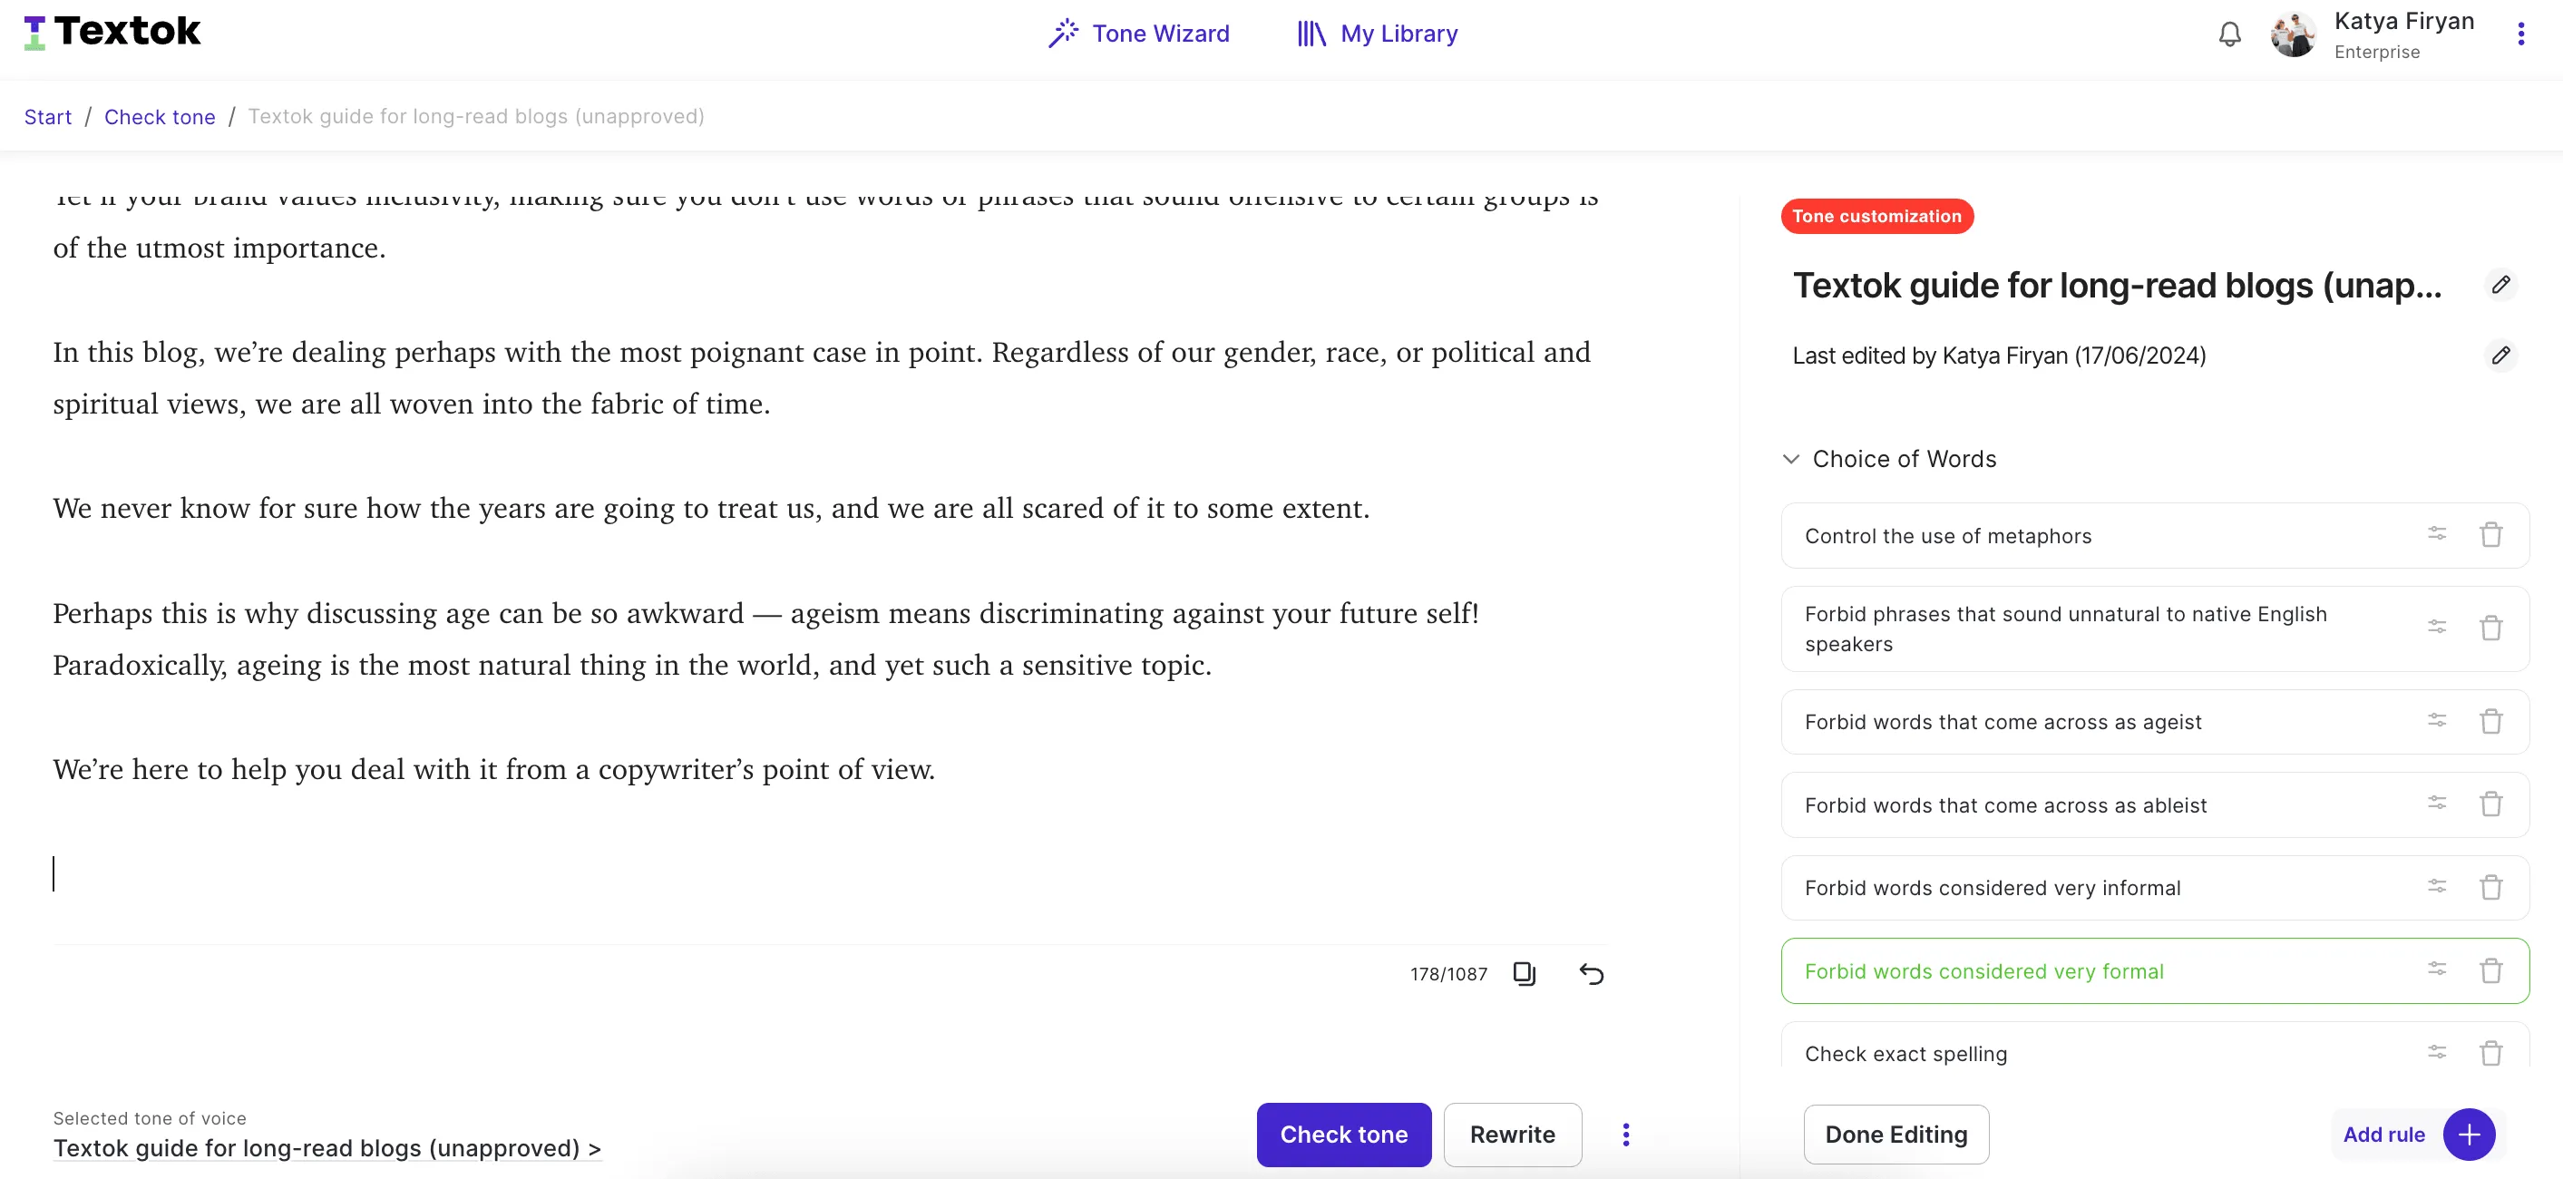Open settings for ableist words rule

tap(2437, 803)
